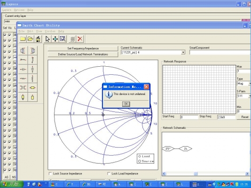Open the Smith Chart Help menu
Viewport: 251px width, 188px height.
coord(61,31)
